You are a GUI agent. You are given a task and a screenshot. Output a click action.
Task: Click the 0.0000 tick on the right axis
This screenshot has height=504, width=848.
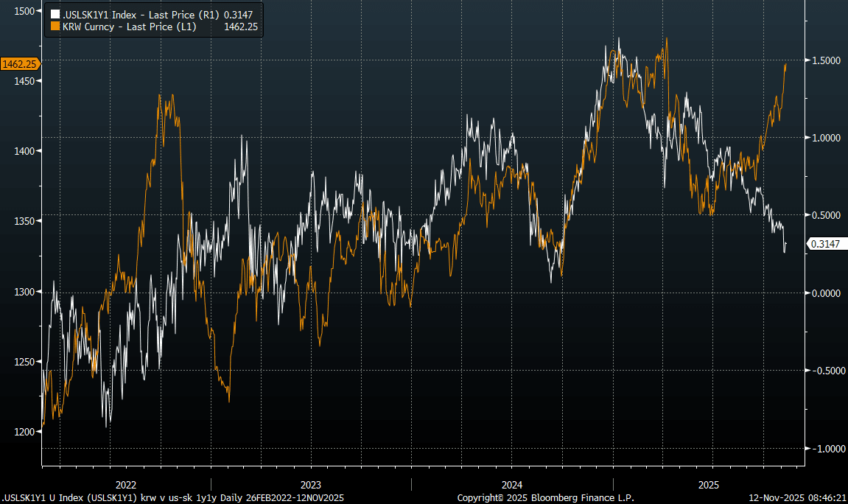(826, 293)
